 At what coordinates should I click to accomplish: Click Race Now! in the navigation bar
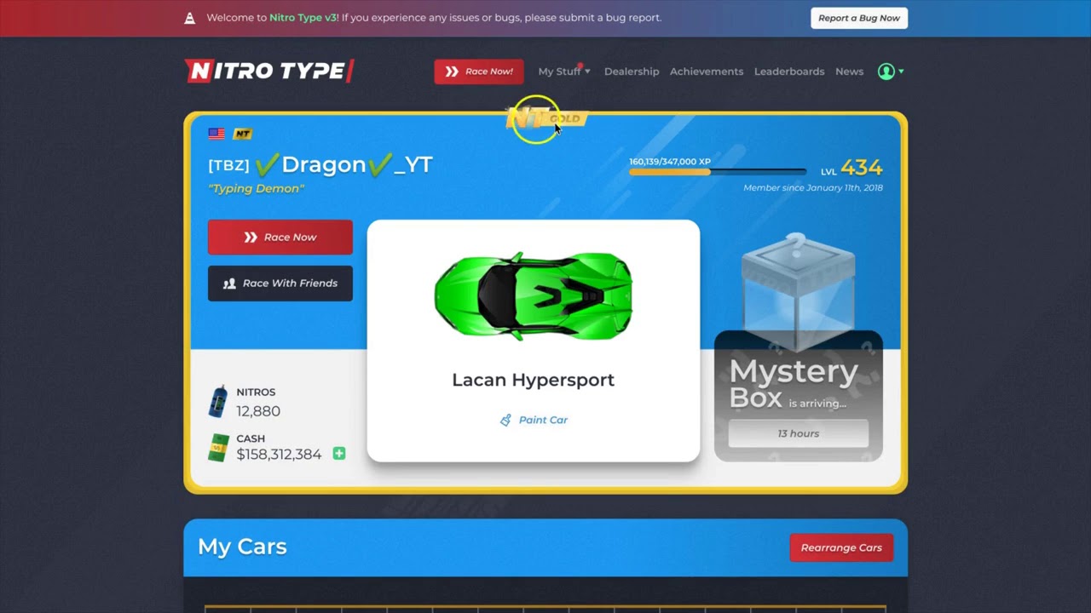click(x=479, y=72)
